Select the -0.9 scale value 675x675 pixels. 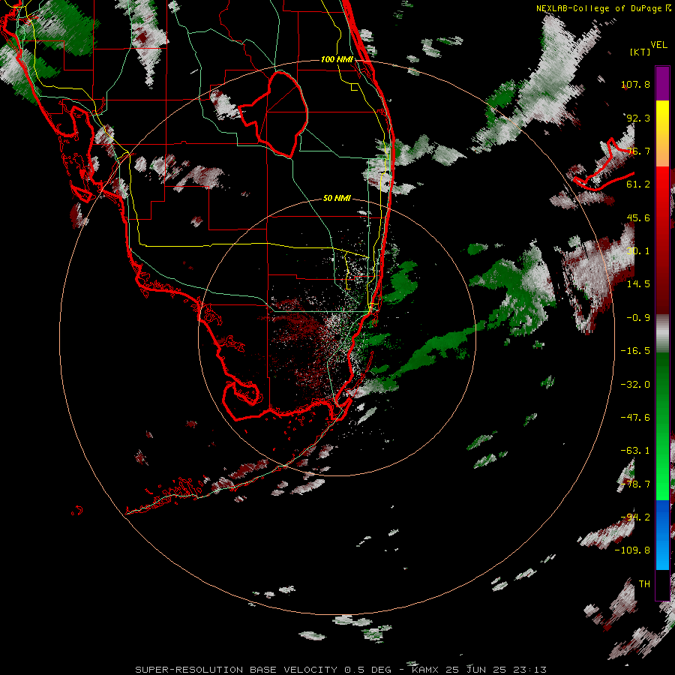[638, 318]
